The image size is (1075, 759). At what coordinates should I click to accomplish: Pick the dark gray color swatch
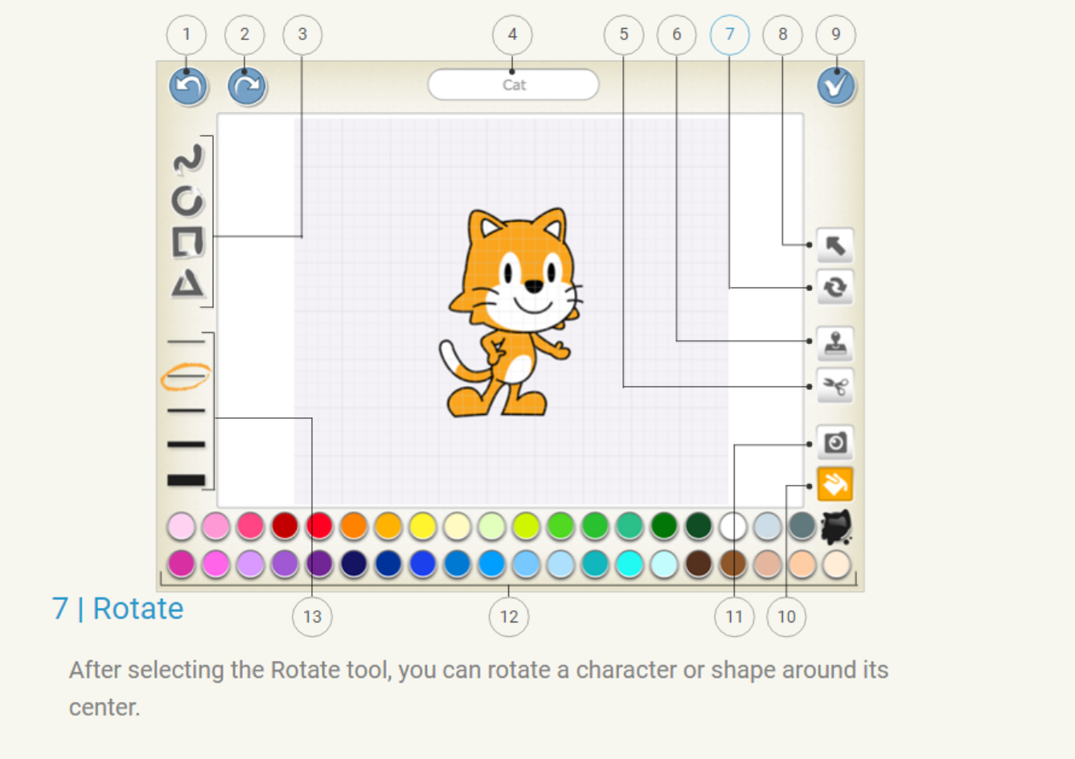click(x=802, y=527)
